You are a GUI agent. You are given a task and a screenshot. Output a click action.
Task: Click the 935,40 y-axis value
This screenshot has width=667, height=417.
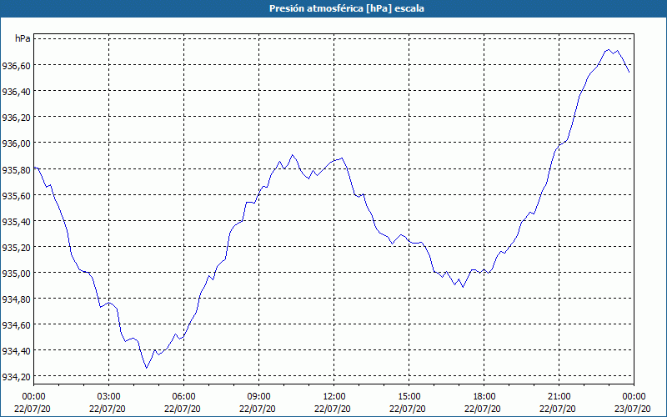tap(16, 222)
